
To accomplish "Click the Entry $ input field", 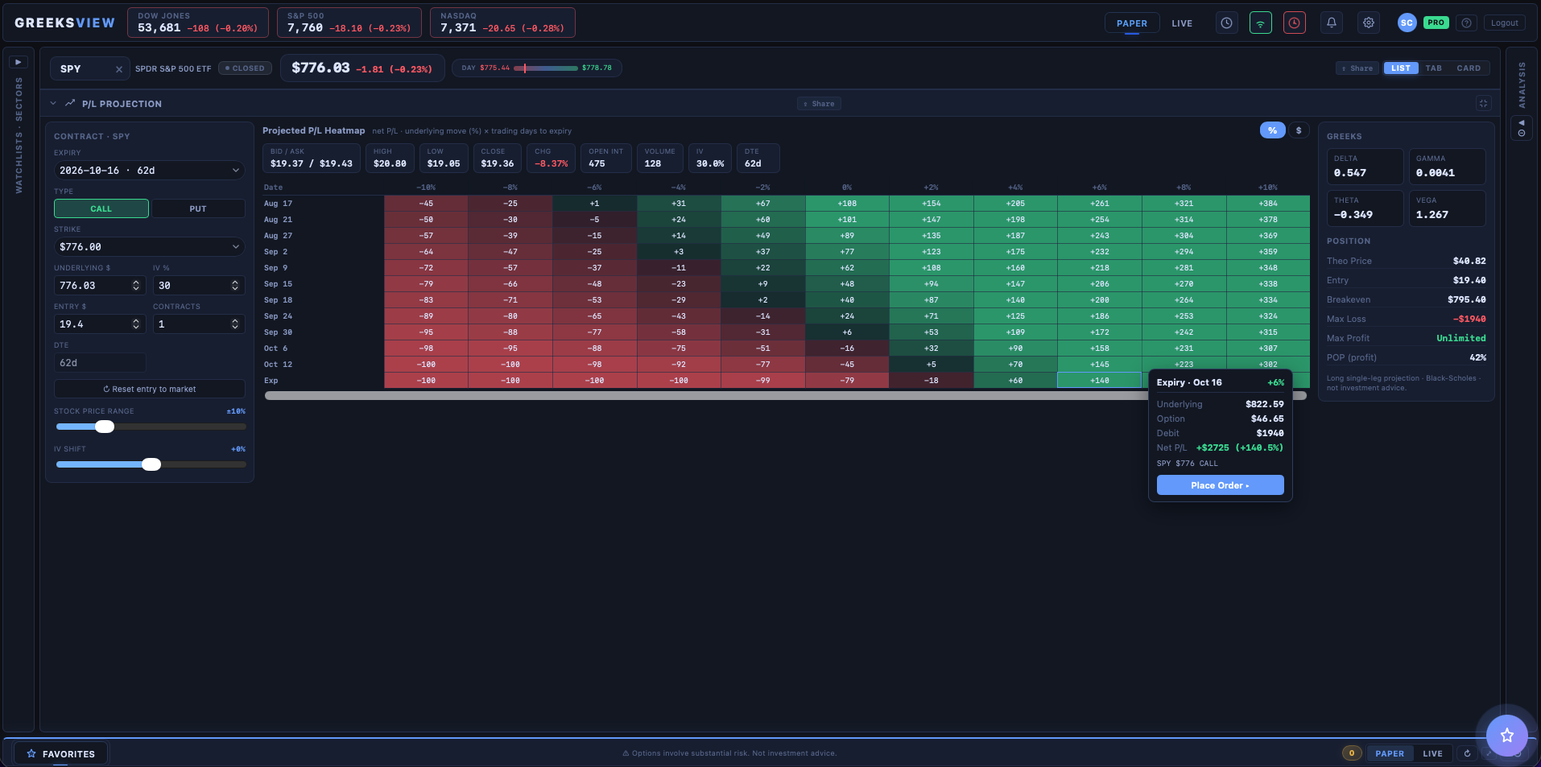I will [100, 324].
